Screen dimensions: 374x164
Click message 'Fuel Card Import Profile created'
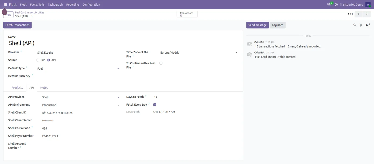275,57
